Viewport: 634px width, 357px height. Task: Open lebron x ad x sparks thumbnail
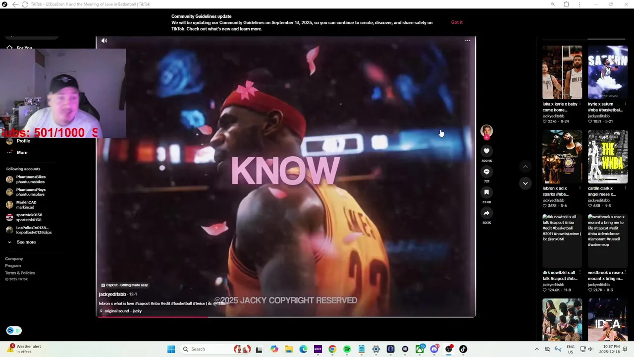(562, 157)
